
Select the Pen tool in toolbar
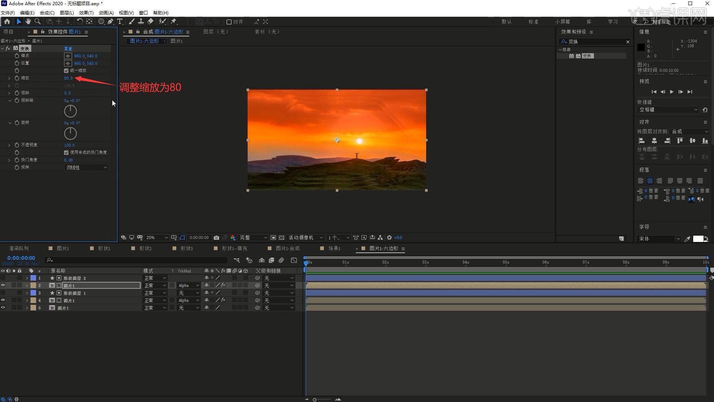coord(110,22)
